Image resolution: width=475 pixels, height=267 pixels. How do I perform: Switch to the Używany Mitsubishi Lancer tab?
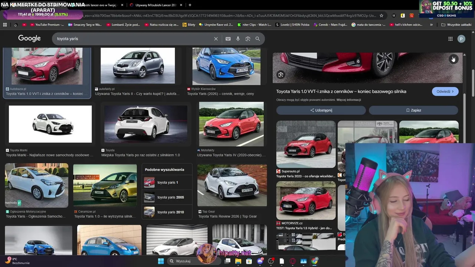click(x=155, y=5)
